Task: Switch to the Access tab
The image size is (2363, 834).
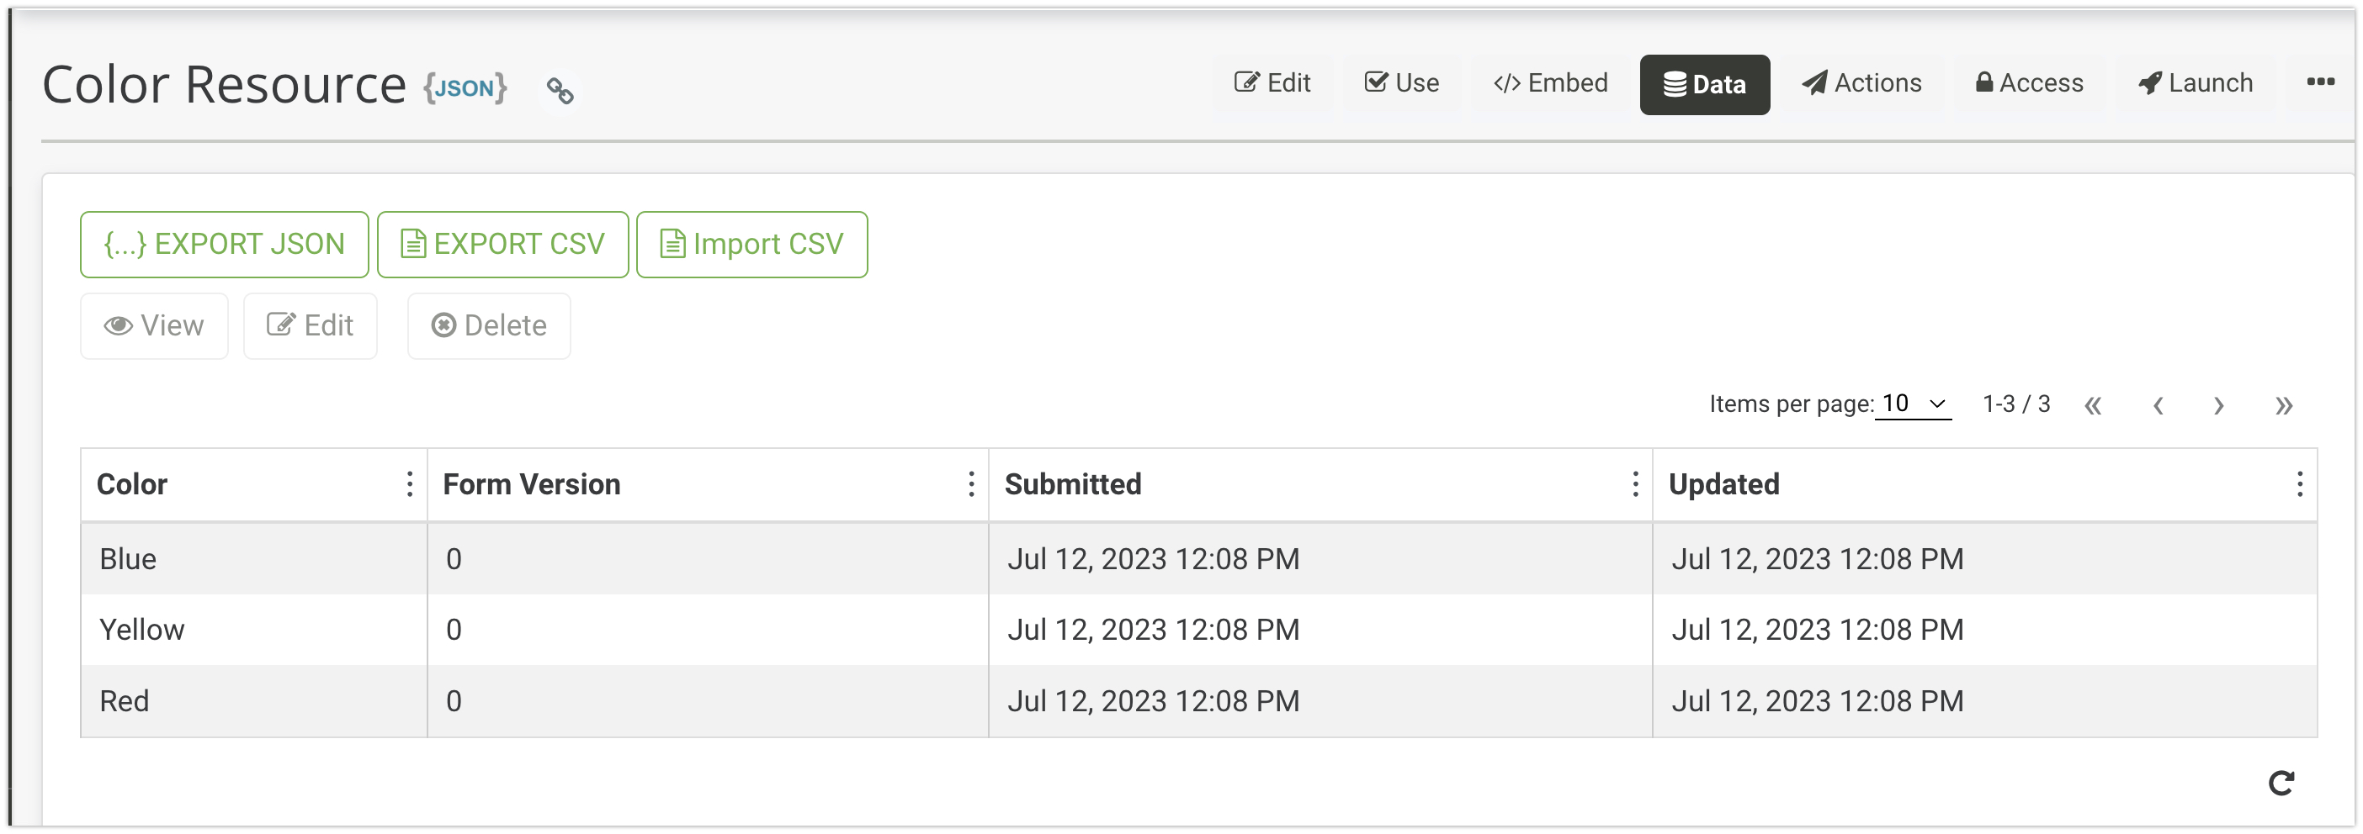Action: (2029, 83)
